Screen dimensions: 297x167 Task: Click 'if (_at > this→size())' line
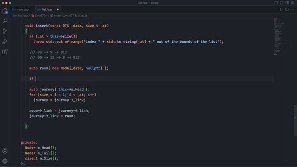tap(53, 36)
